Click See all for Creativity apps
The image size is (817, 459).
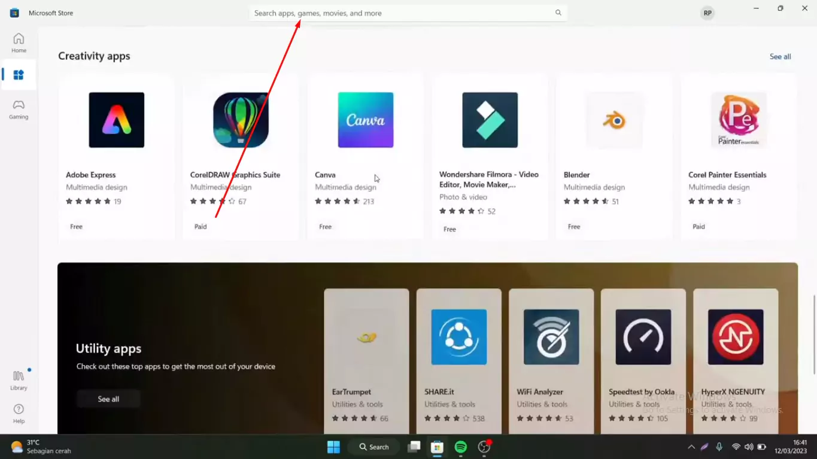[780, 56]
